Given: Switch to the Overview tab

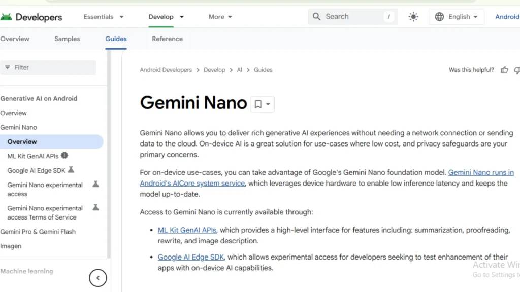Looking at the screenshot, I should pos(15,39).
